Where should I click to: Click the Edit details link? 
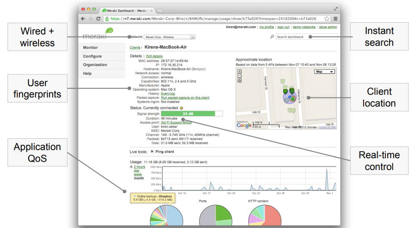154,56
